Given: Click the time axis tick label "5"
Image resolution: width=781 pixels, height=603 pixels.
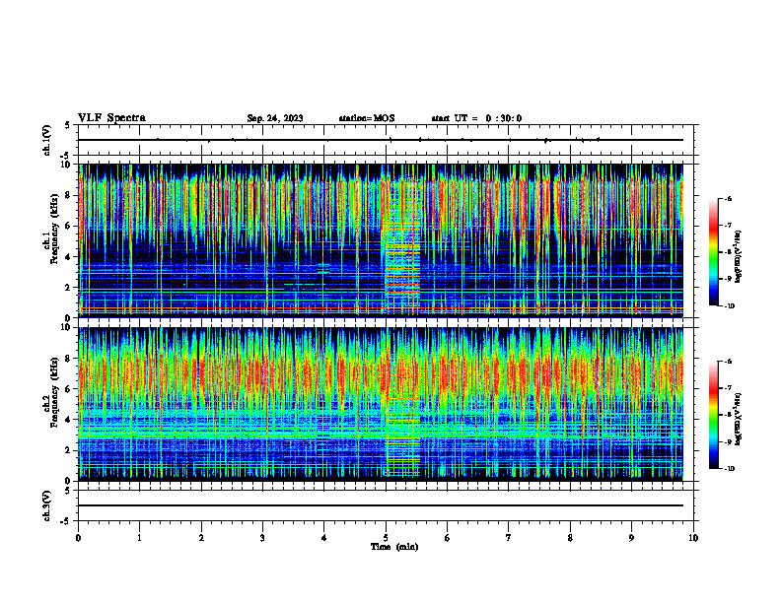Looking at the screenshot, I should [386, 538].
